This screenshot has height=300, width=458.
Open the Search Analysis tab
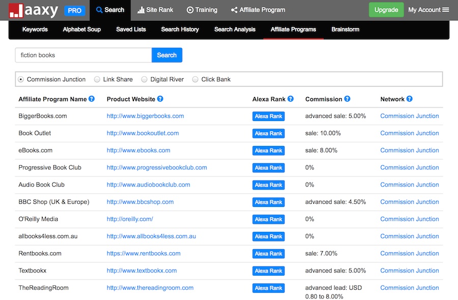[235, 29]
